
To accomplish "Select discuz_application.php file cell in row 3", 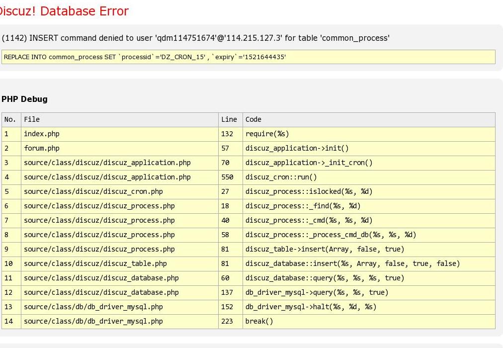I will (x=120, y=163).
